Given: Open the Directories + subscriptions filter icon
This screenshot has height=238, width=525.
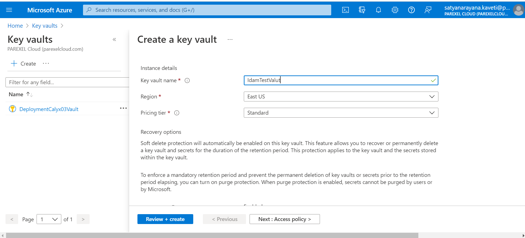Looking at the screenshot, I should (362, 10).
